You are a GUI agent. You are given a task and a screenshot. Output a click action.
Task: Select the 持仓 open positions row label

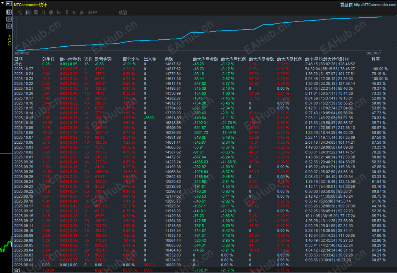click(18, 64)
